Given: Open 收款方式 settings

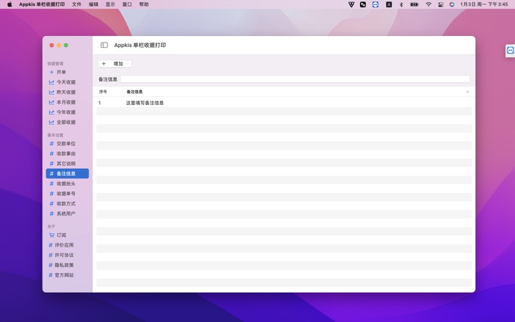Looking at the screenshot, I should [68, 204].
